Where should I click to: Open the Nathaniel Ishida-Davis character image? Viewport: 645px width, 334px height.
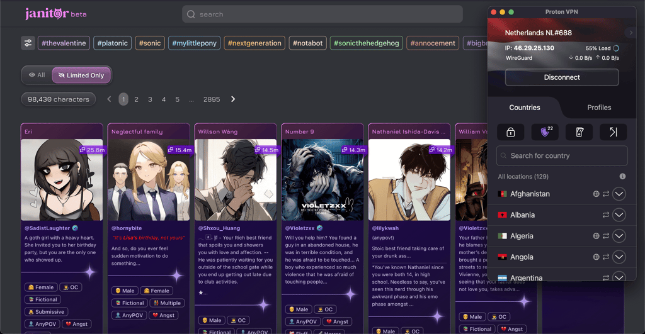pos(409,179)
